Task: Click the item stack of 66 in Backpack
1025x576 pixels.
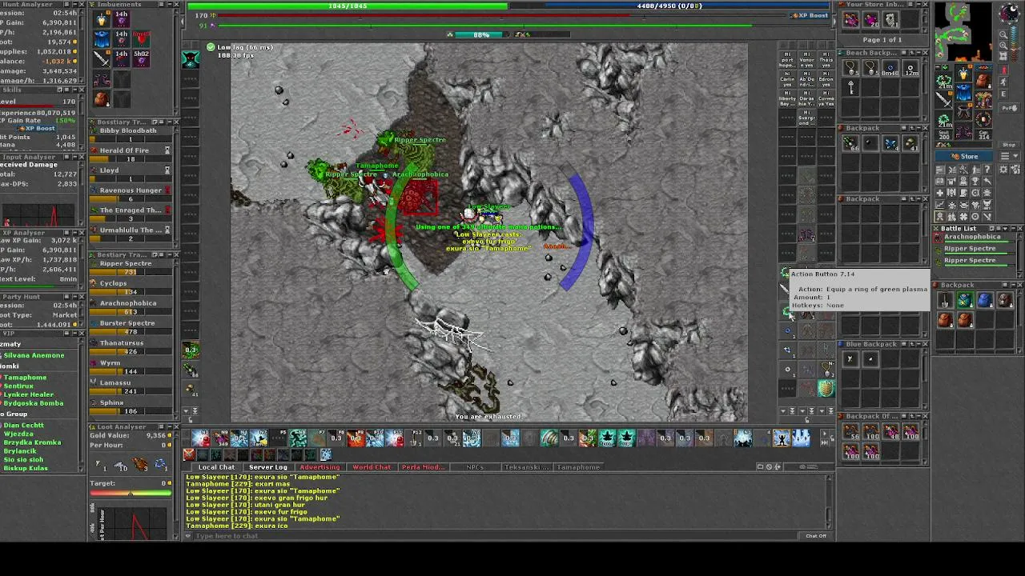Action: pyautogui.click(x=851, y=143)
